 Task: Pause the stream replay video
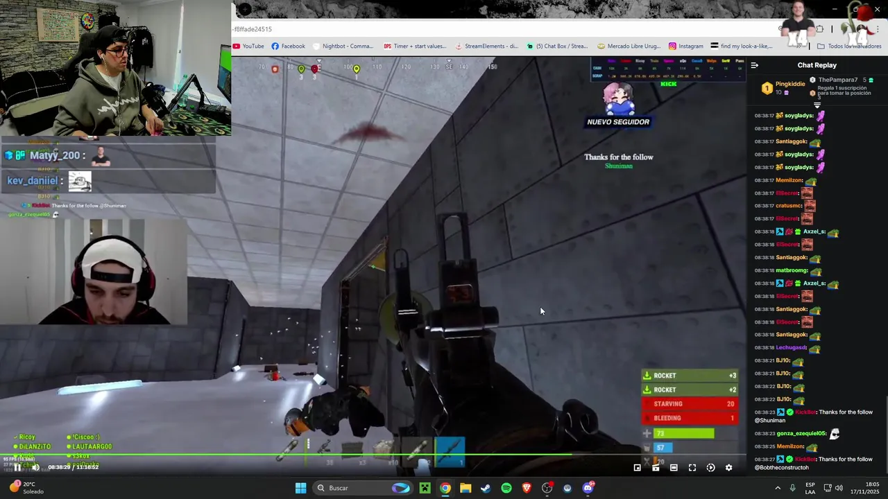17,467
